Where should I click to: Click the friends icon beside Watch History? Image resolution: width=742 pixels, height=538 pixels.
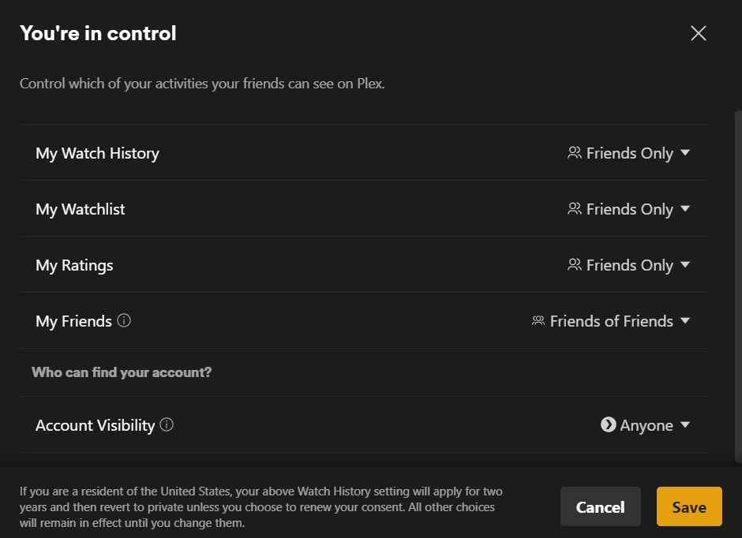pyautogui.click(x=574, y=153)
